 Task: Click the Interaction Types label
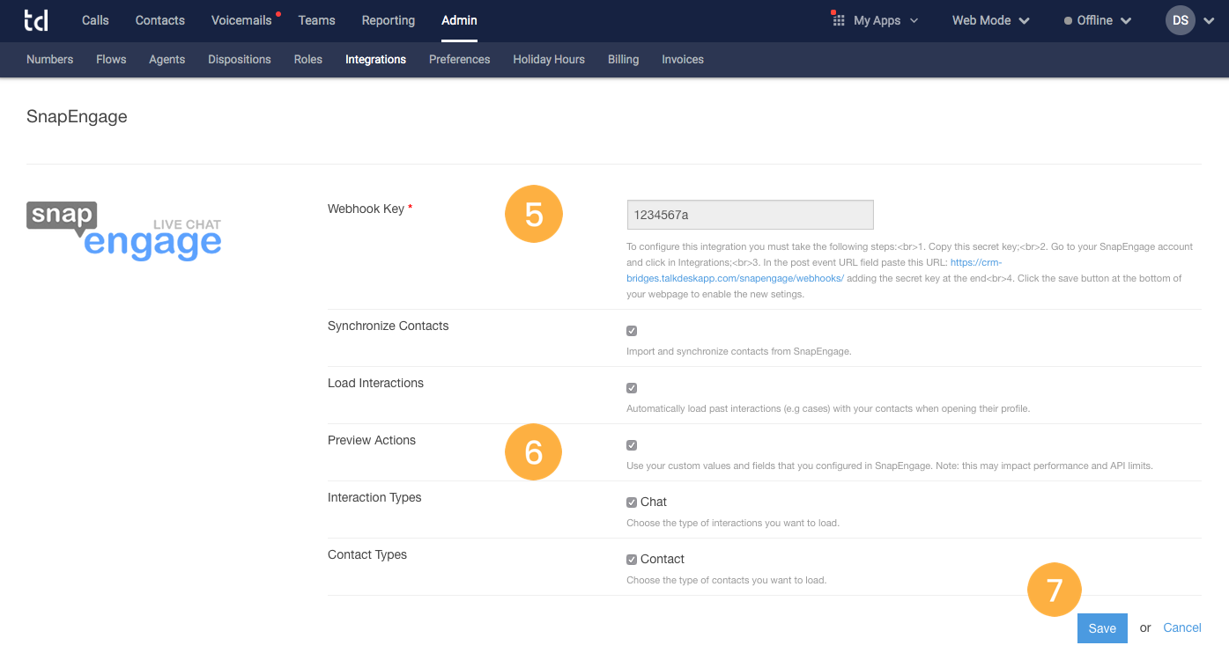(x=374, y=497)
